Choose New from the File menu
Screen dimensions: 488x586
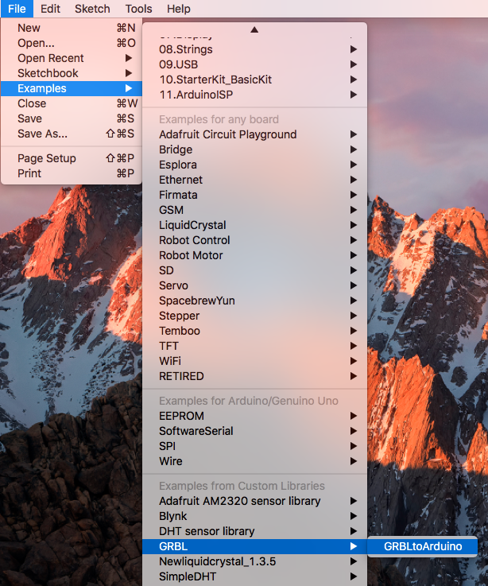(x=72, y=28)
